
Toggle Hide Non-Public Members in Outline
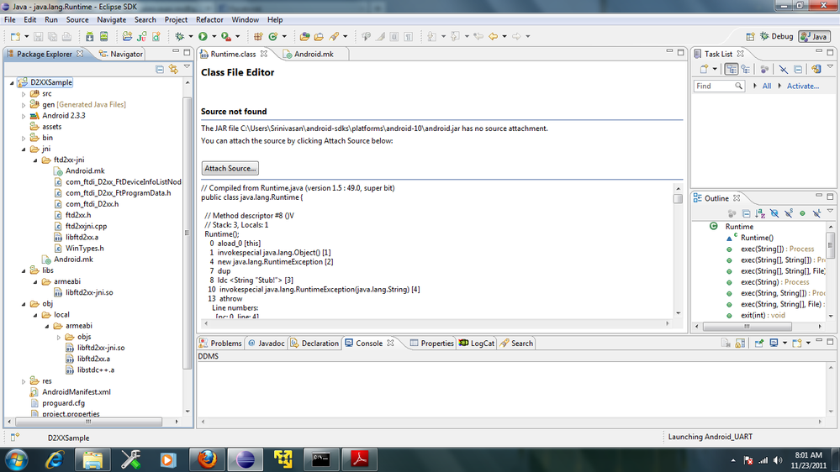802,213
